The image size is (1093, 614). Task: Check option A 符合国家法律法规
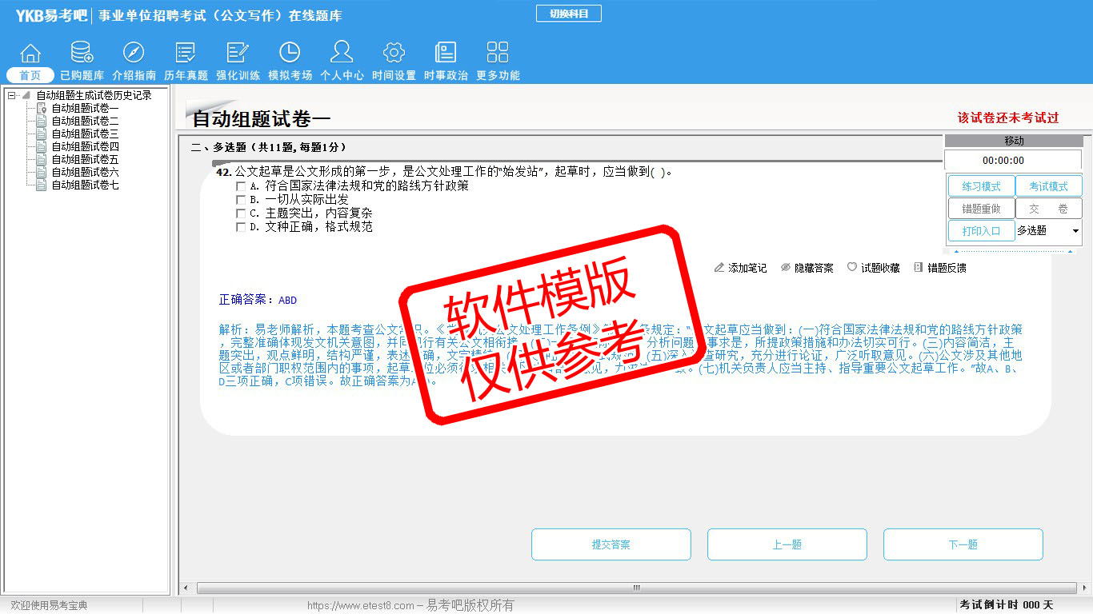241,186
